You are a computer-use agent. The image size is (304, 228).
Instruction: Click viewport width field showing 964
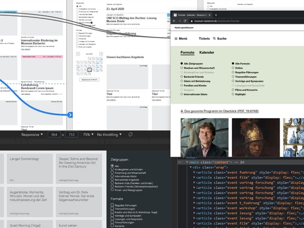pos(54,135)
